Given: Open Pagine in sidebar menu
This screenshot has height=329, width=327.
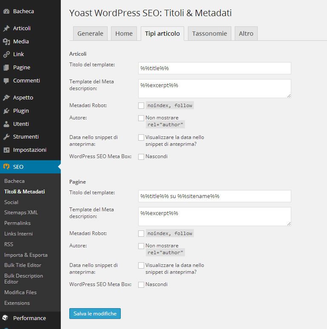Looking at the screenshot, I should pos(22,68).
